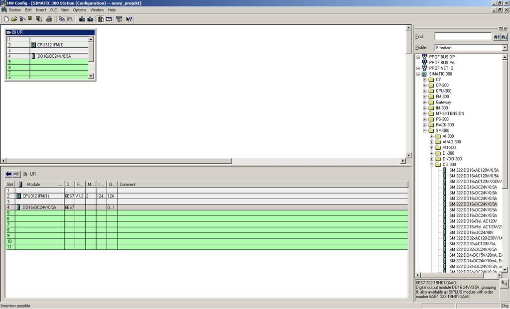Screen dimensions: 510x309
Task: Click the small window icon right of Catalog
Action: pos(109,19)
